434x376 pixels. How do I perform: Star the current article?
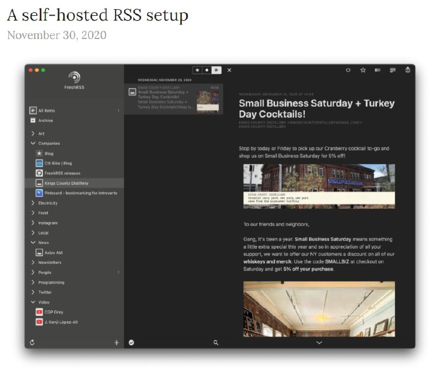pos(364,70)
